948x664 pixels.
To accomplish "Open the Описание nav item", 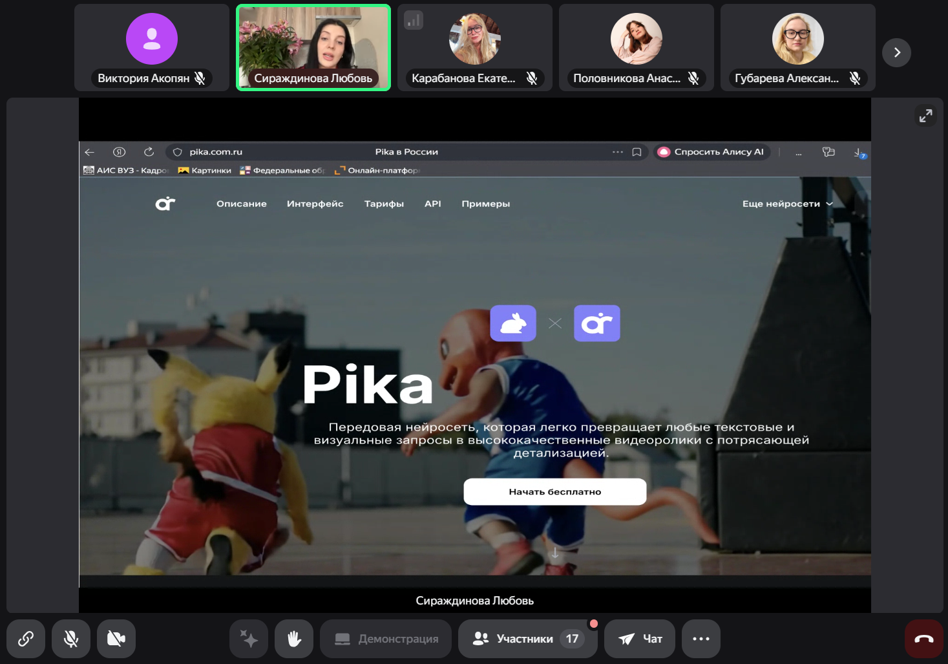I will (242, 204).
